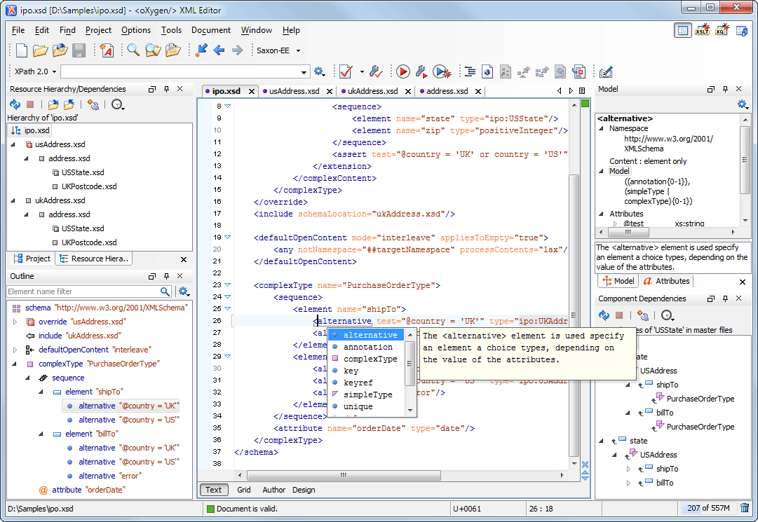
Task: Click the Open file folder icon
Action: [x=40, y=50]
